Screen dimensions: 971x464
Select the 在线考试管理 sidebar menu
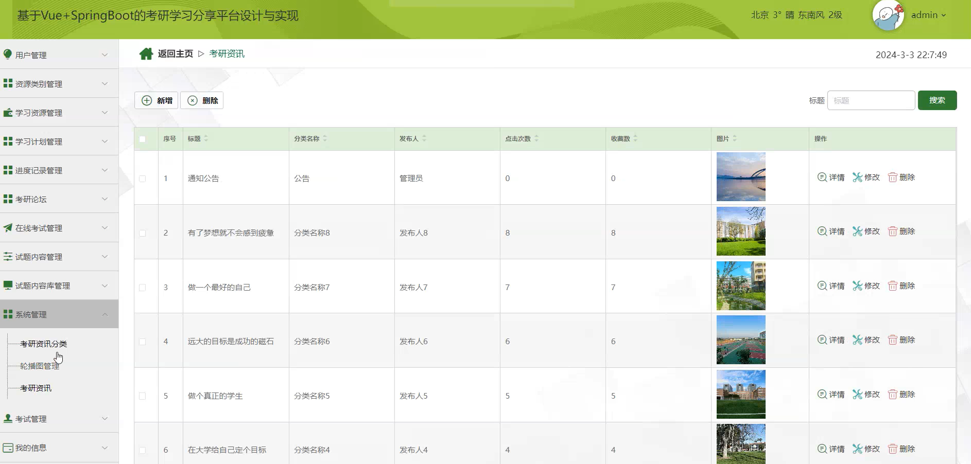[x=59, y=227]
